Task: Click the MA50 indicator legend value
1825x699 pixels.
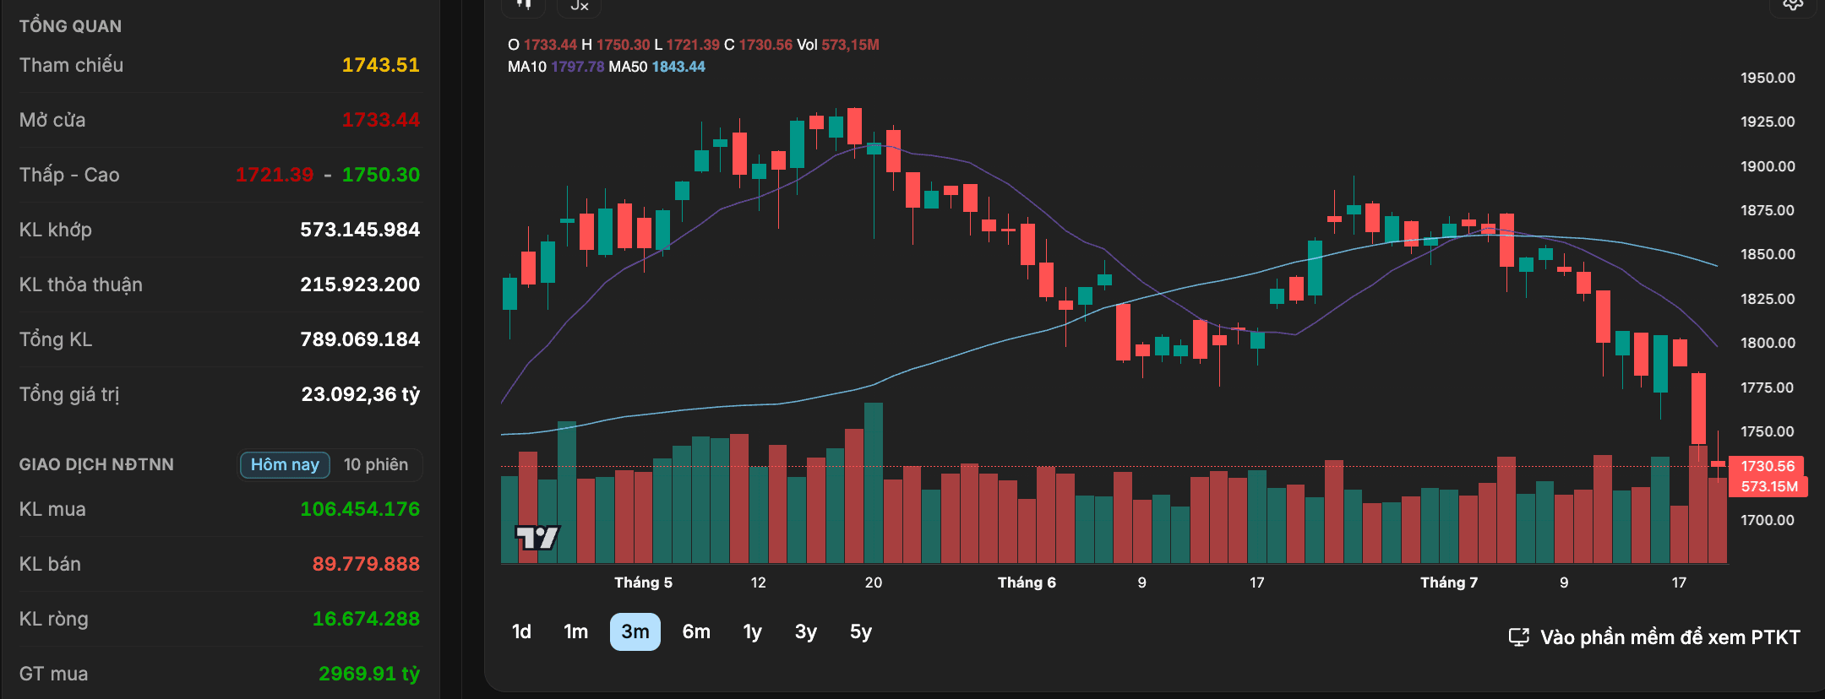Action: click(678, 67)
